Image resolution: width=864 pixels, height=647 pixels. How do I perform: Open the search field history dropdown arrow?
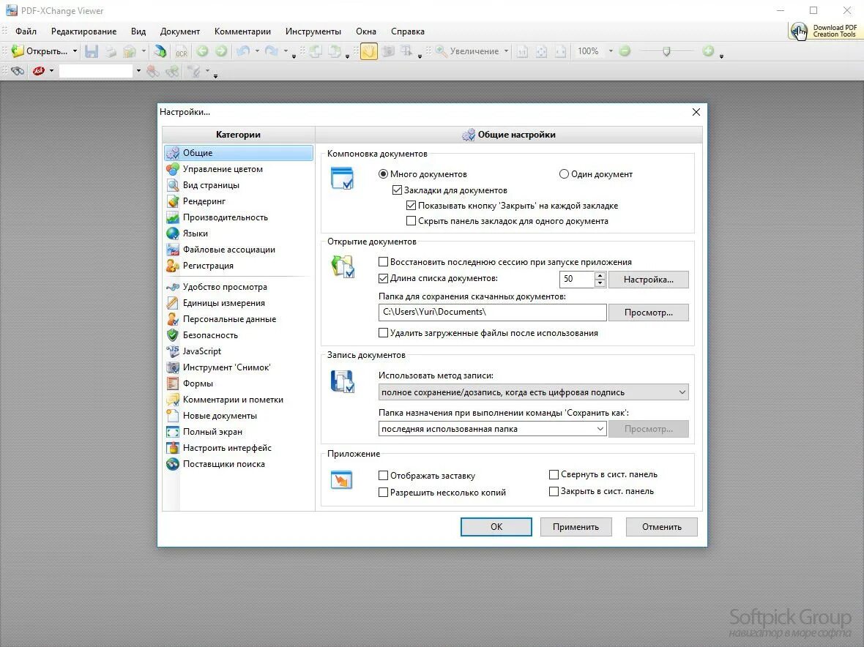coord(138,71)
